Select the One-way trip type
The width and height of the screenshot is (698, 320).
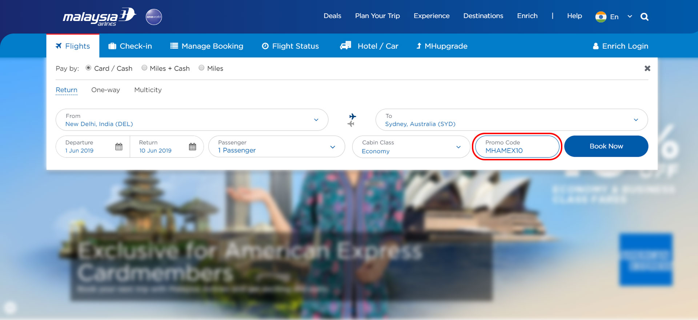click(x=105, y=90)
